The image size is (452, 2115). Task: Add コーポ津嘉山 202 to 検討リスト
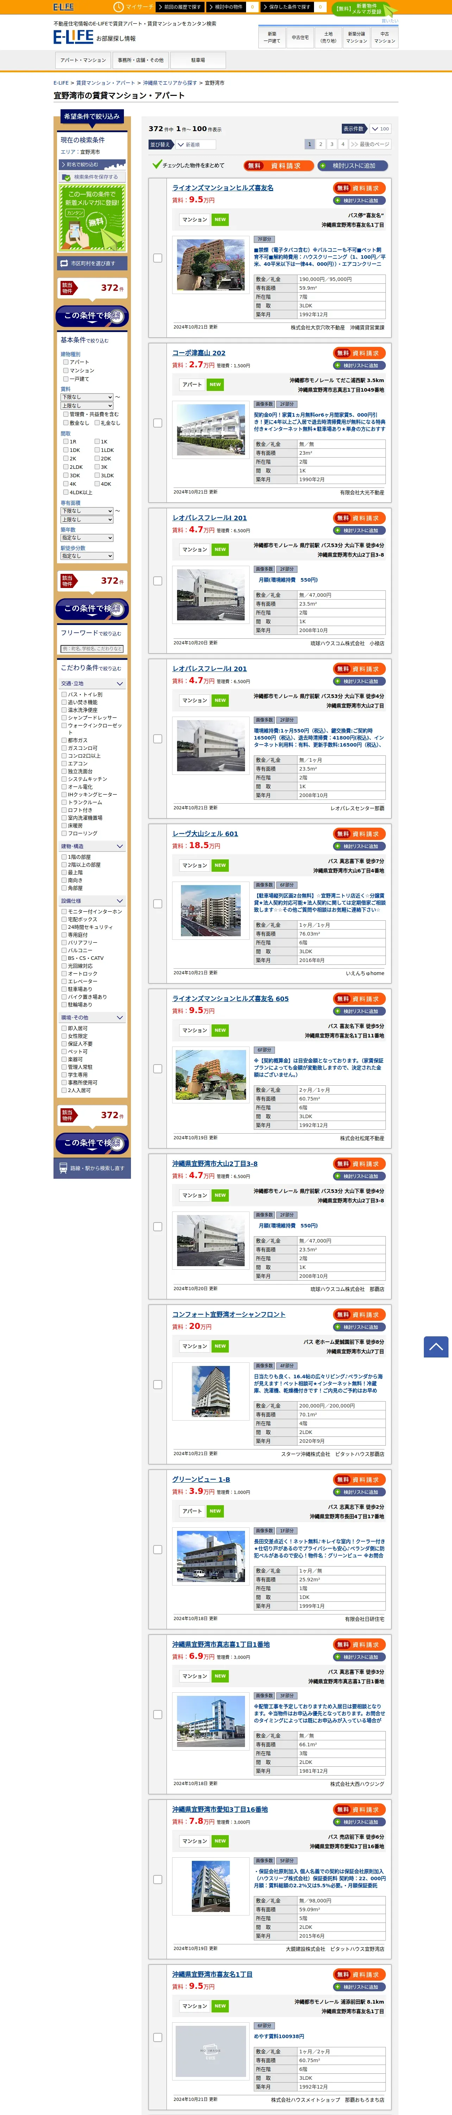pyautogui.click(x=359, y=365)
